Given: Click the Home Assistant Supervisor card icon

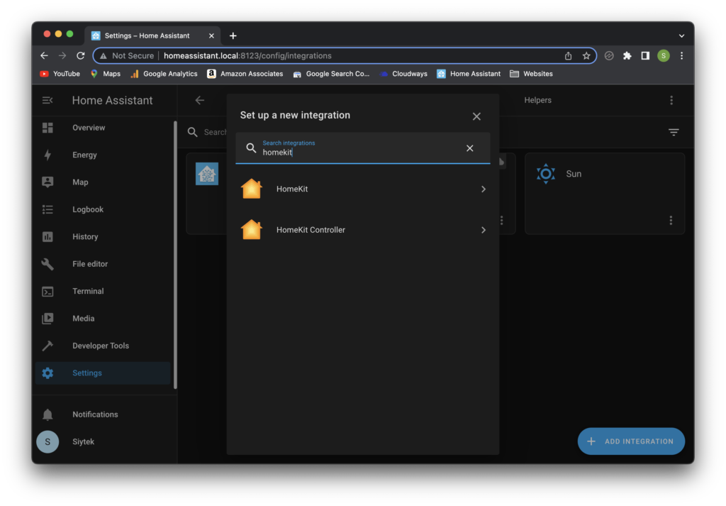Looking at the screenshot, I should click(207, 174).
